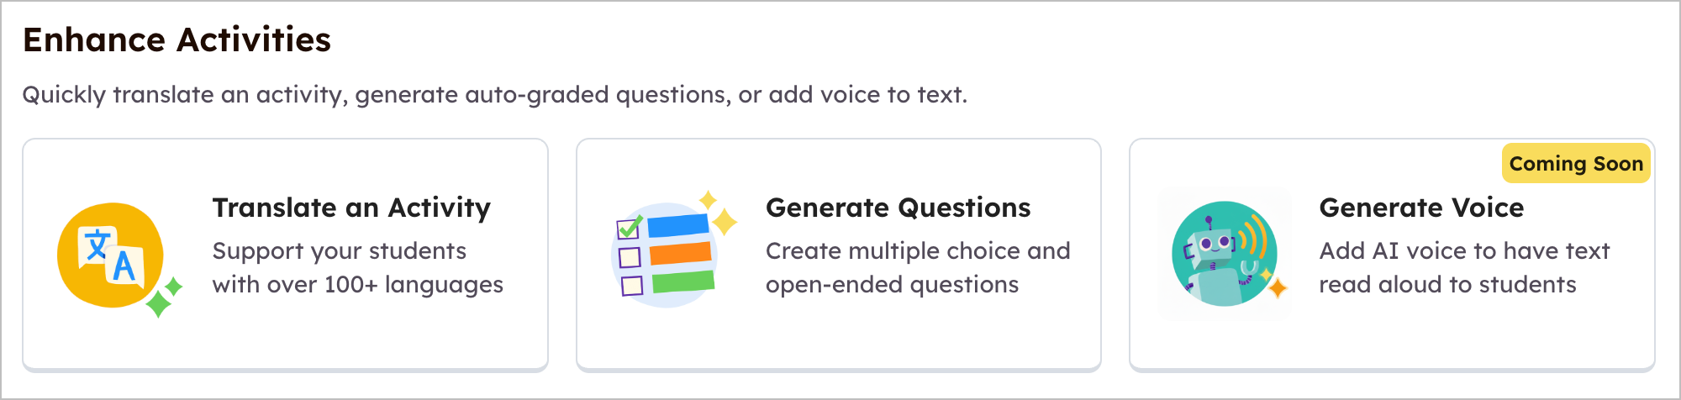Viewport: 1681px width, 400px height.
Task: Select the Generate Voice card title
Action: (1421, 208)
